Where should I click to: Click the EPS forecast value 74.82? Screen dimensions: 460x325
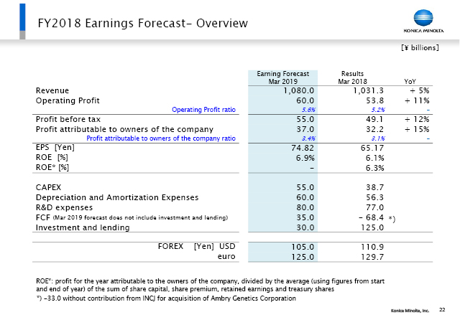coord(303,149)
